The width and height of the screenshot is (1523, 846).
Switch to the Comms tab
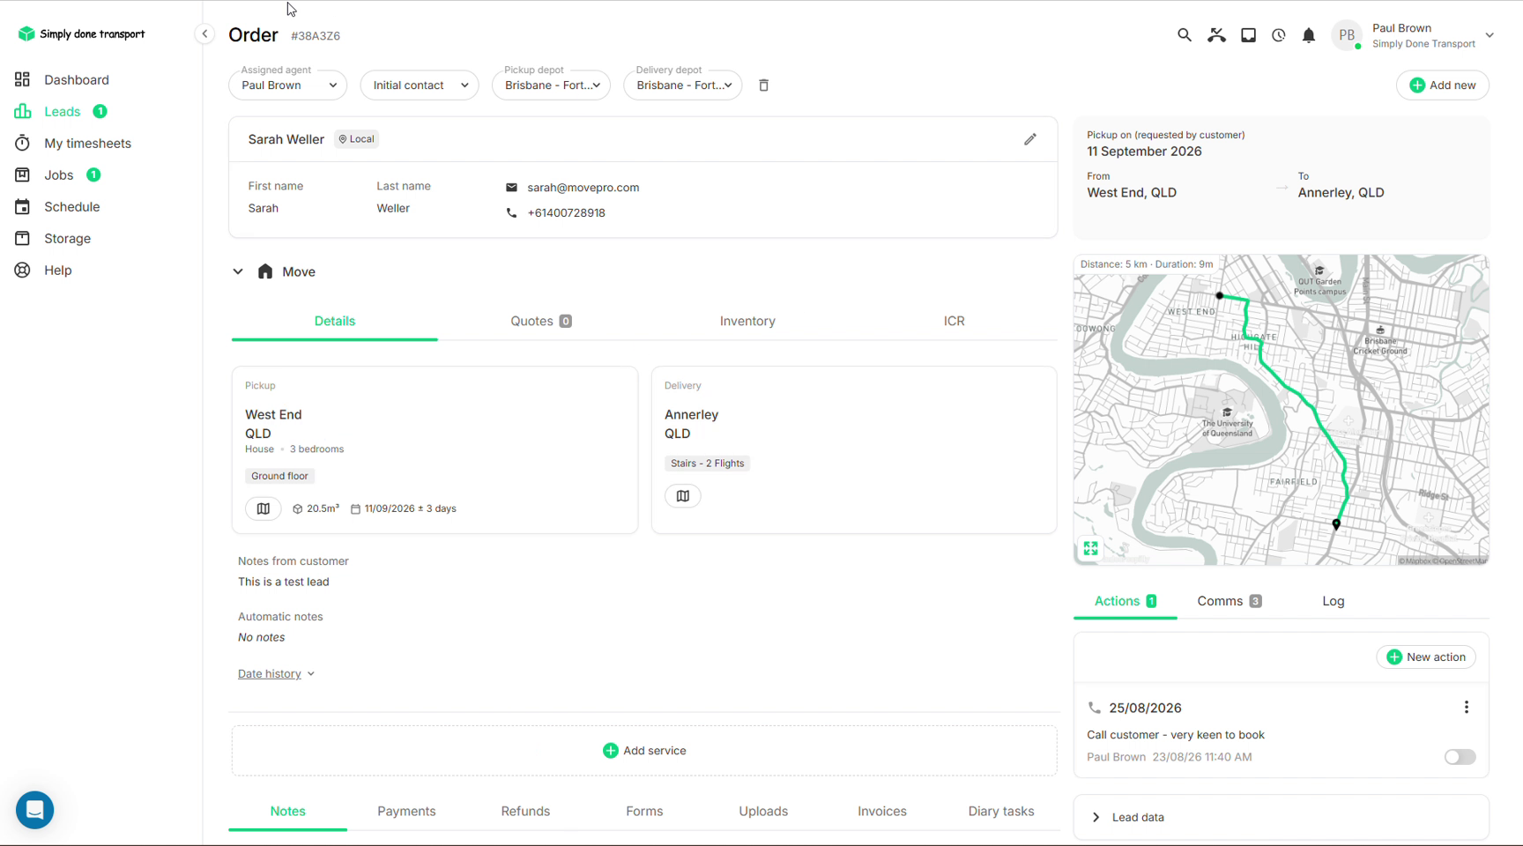[1229, 601]
